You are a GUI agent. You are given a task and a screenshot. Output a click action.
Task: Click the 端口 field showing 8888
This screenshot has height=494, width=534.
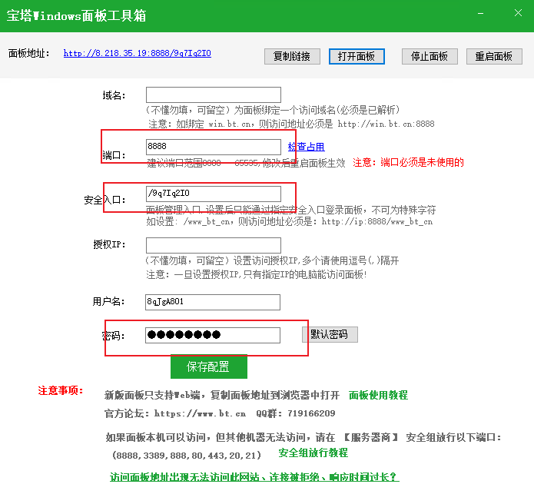coord(214,147)
